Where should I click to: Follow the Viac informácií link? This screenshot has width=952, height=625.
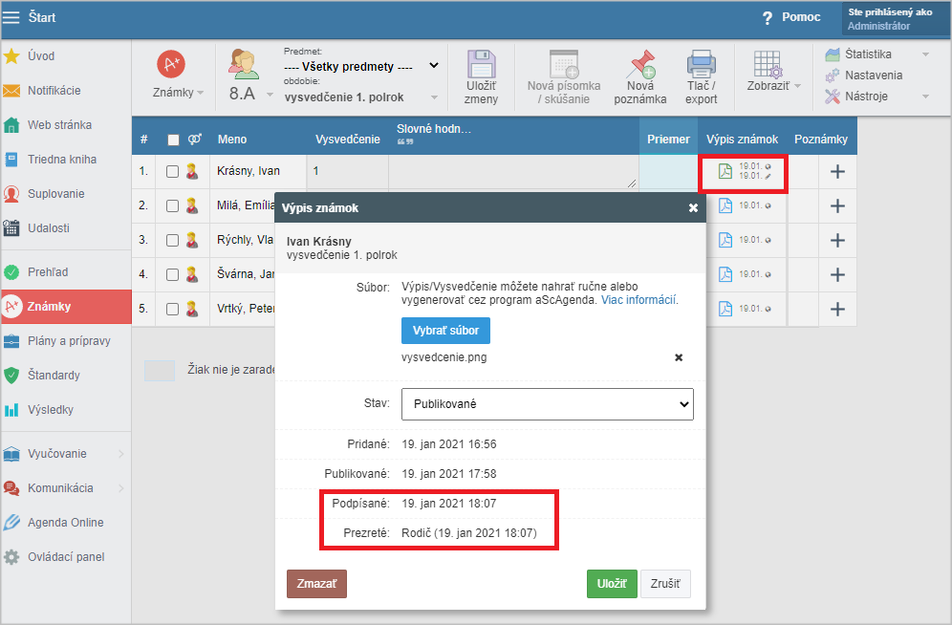(x=639, y=300)
